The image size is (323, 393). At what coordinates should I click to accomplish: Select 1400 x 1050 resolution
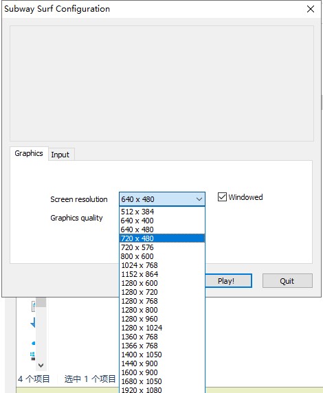pos(162,355)
